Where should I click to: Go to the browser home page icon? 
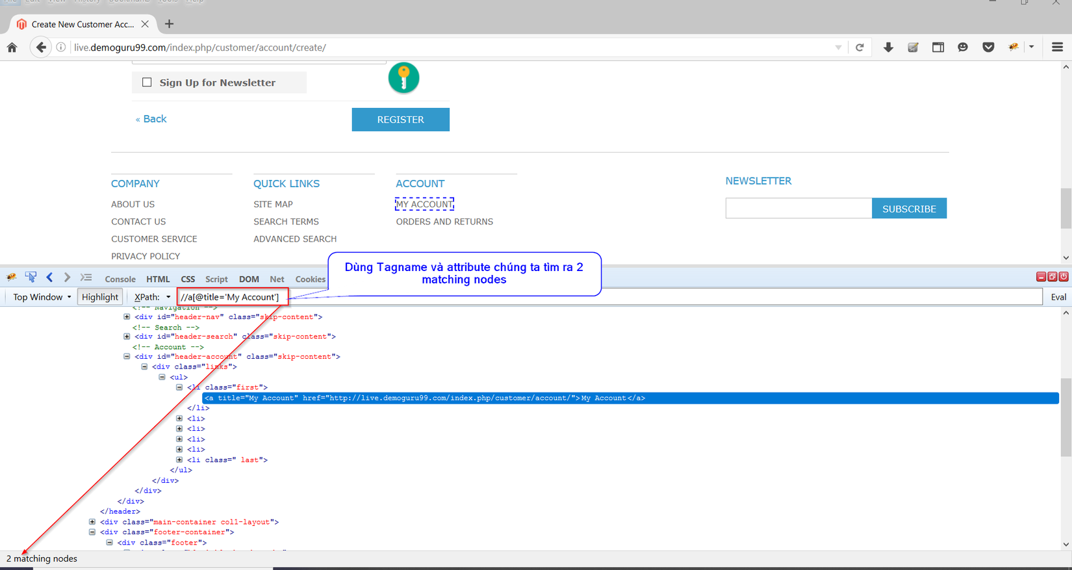pyautogui.click(x=12, y=47)
